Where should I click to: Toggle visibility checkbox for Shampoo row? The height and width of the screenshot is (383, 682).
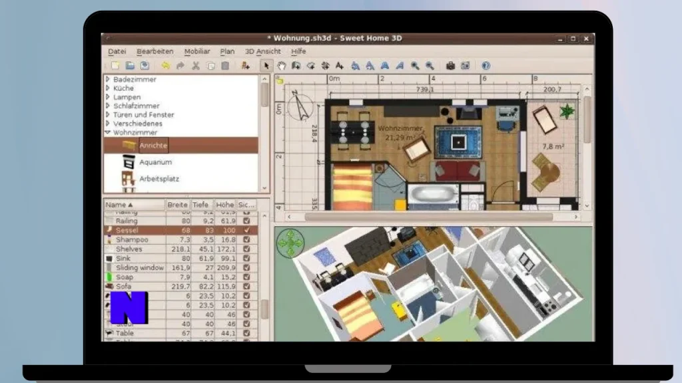point(246,239)
